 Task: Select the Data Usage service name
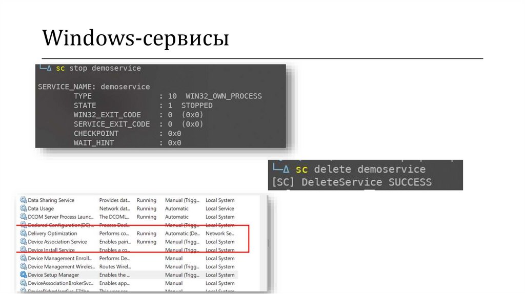click(x=41, y=208)
